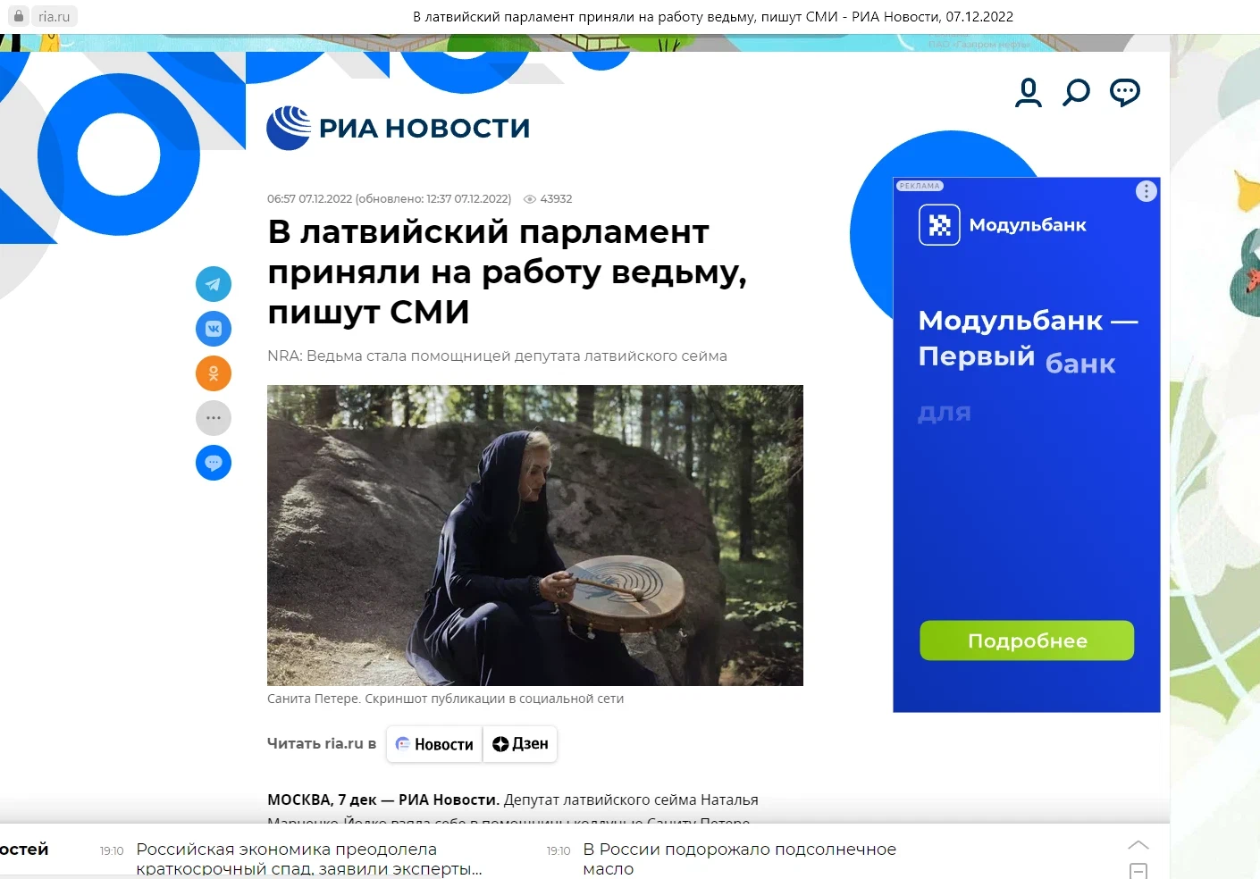Read ria.ru in Дзен
Screen dimensions: 1260x879
click(x=520, y=744)
